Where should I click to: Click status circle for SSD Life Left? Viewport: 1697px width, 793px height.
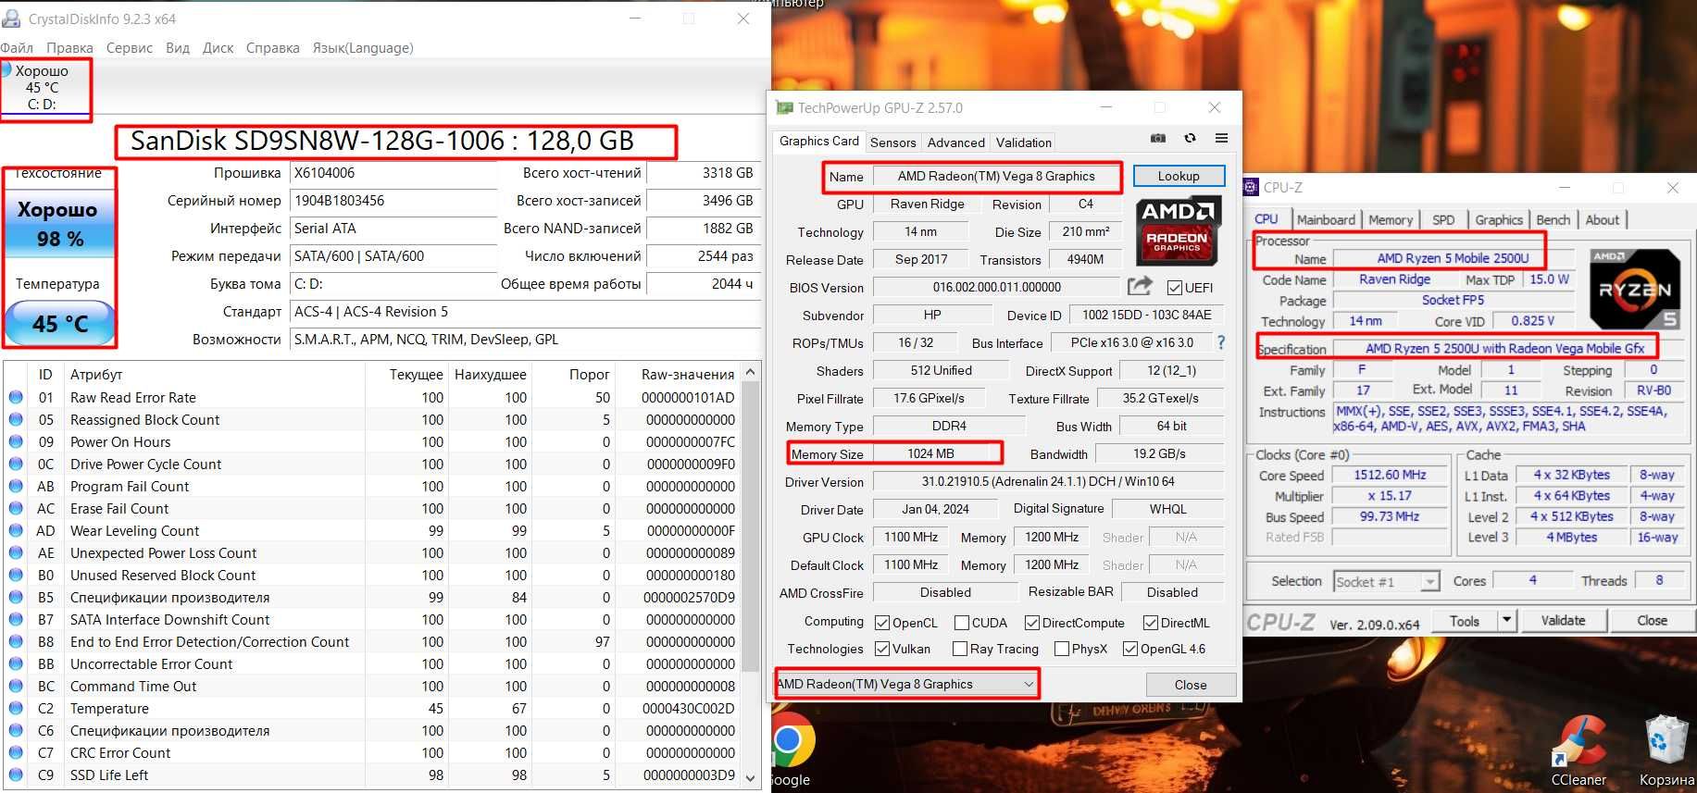coord(16,774)
